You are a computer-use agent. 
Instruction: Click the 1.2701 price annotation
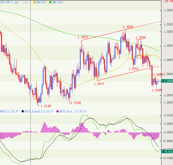pos(134,69)
